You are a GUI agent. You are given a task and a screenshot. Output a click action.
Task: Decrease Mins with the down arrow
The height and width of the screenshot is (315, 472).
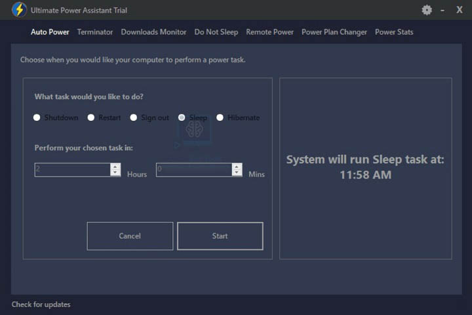pyautogui.click(x=237, y=173)
